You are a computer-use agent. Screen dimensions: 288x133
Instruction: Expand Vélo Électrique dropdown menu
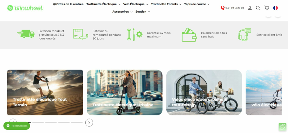(136, 4)
